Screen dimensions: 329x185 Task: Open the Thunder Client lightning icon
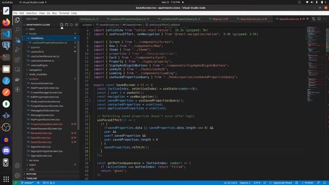tap(17, 89)
